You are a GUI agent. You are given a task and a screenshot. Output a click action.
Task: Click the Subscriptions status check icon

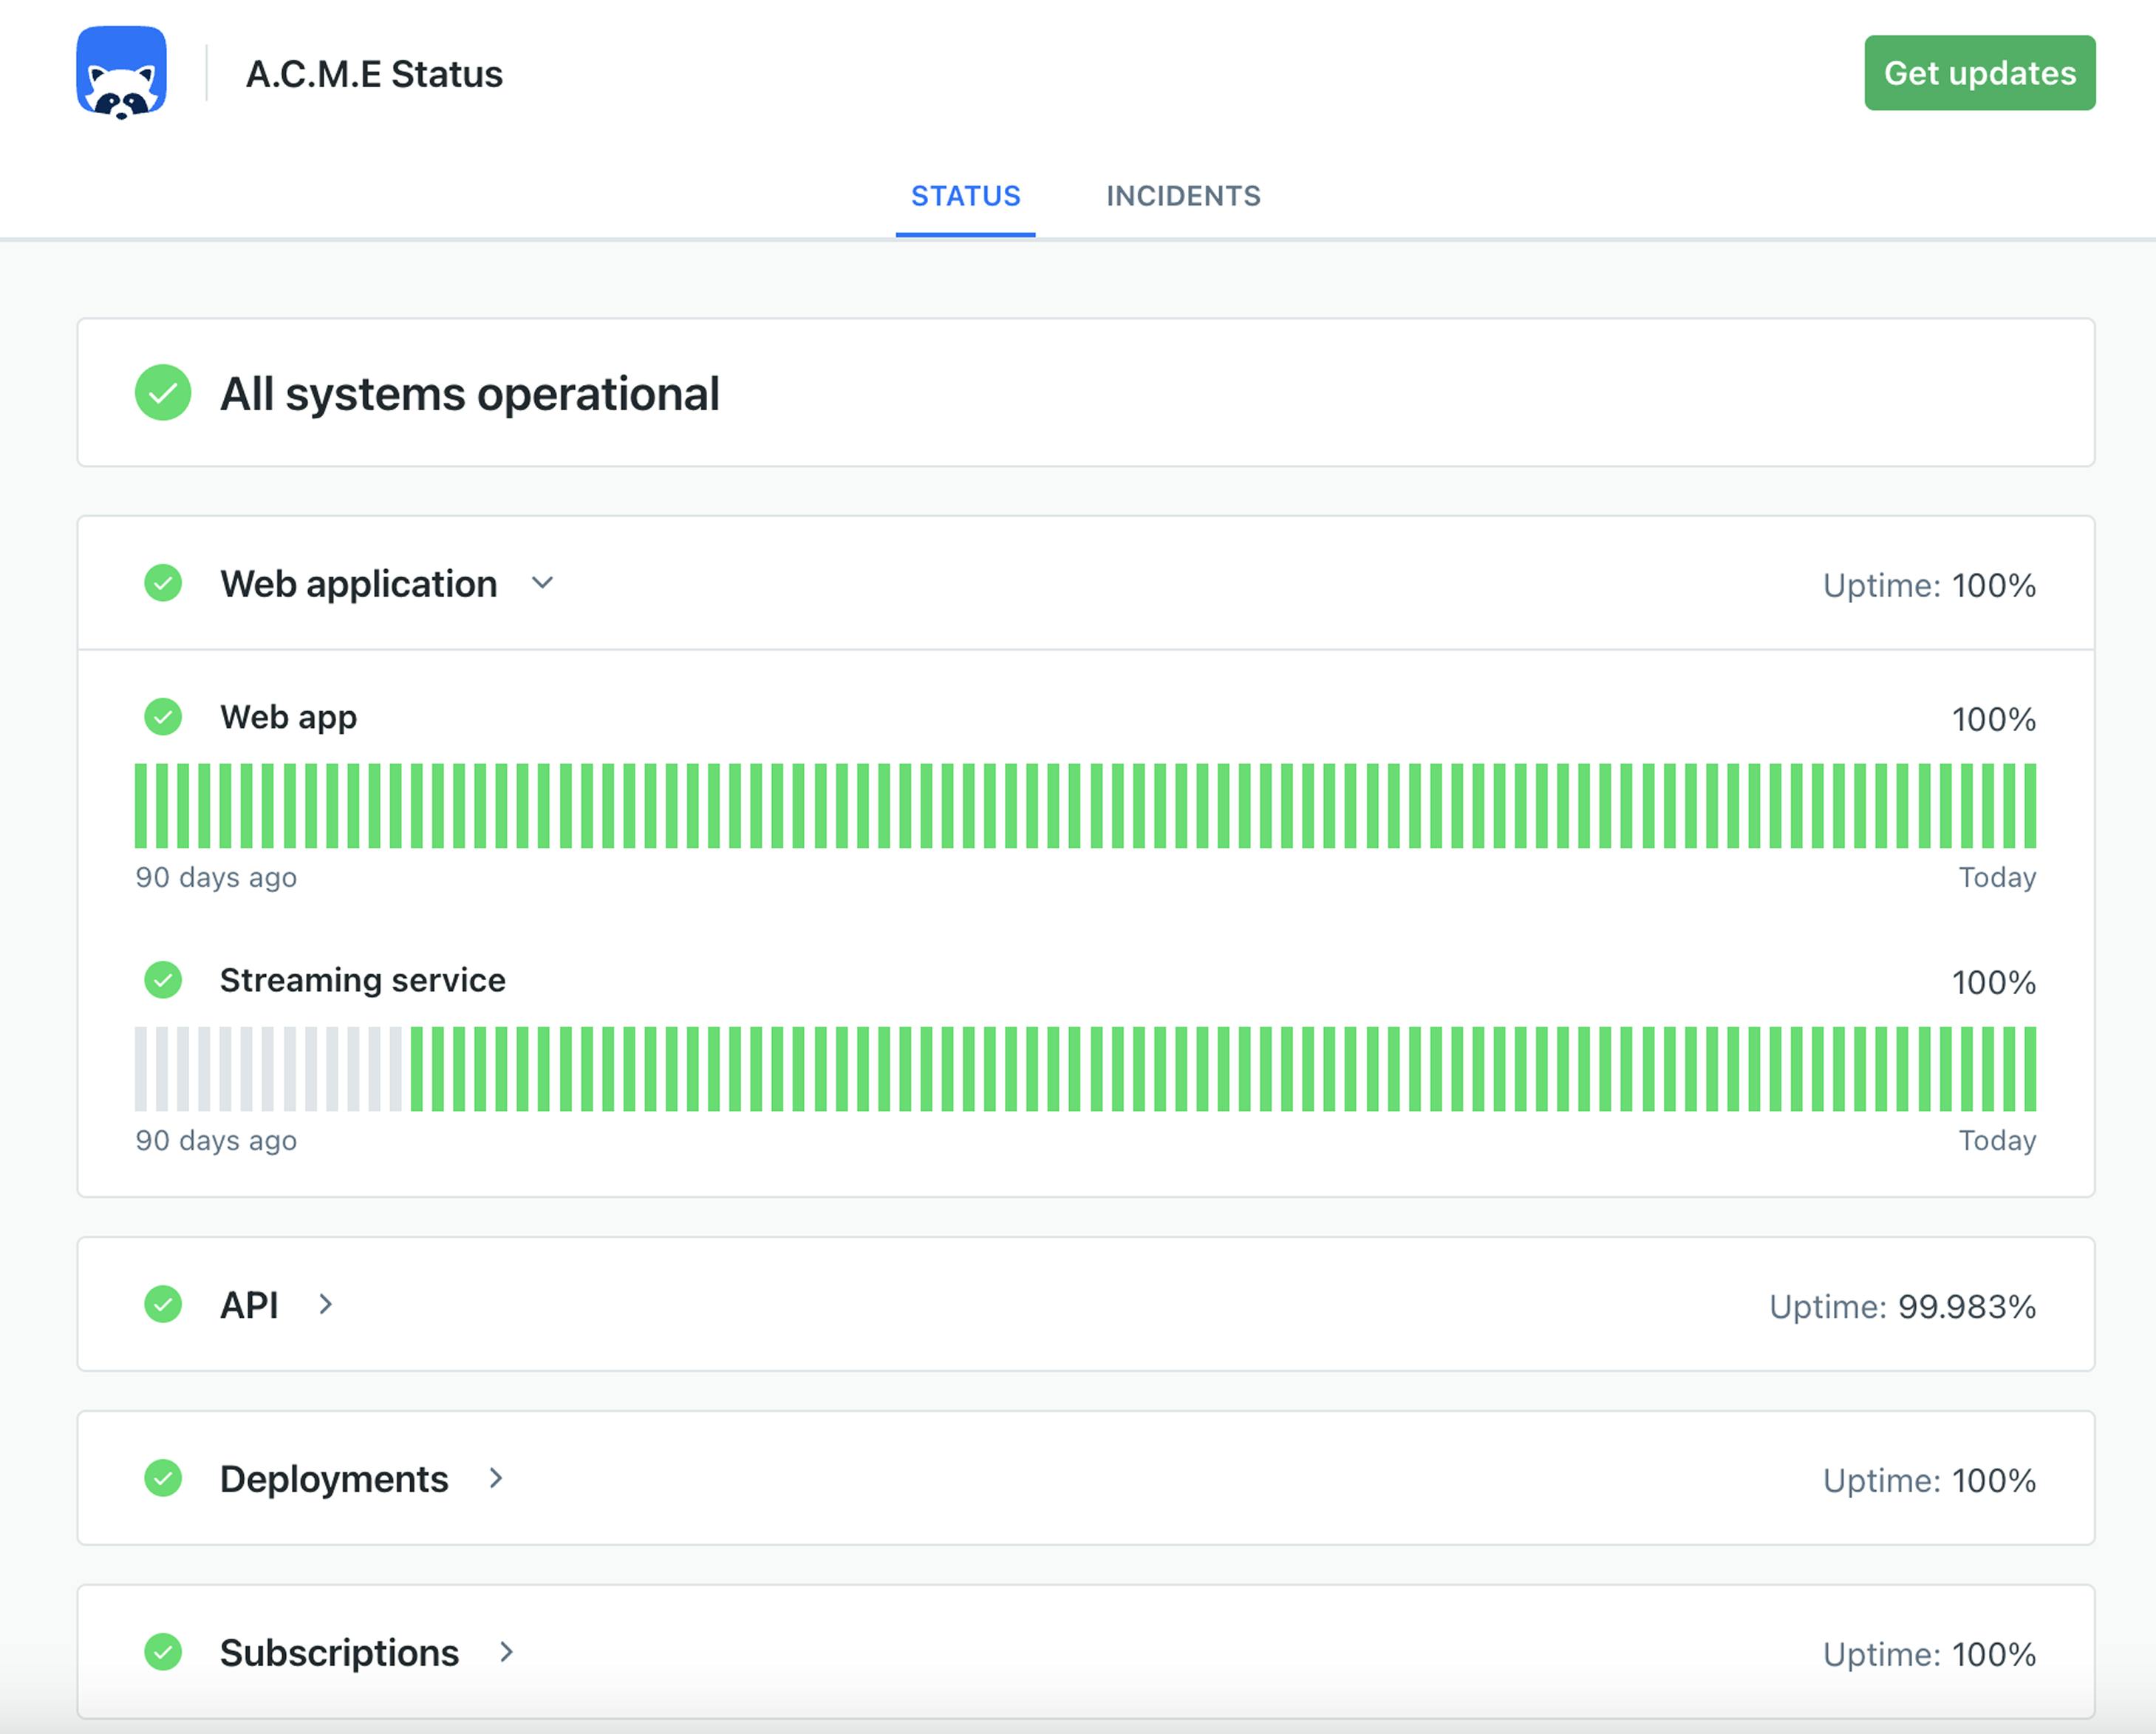(x=163, y=1652)
